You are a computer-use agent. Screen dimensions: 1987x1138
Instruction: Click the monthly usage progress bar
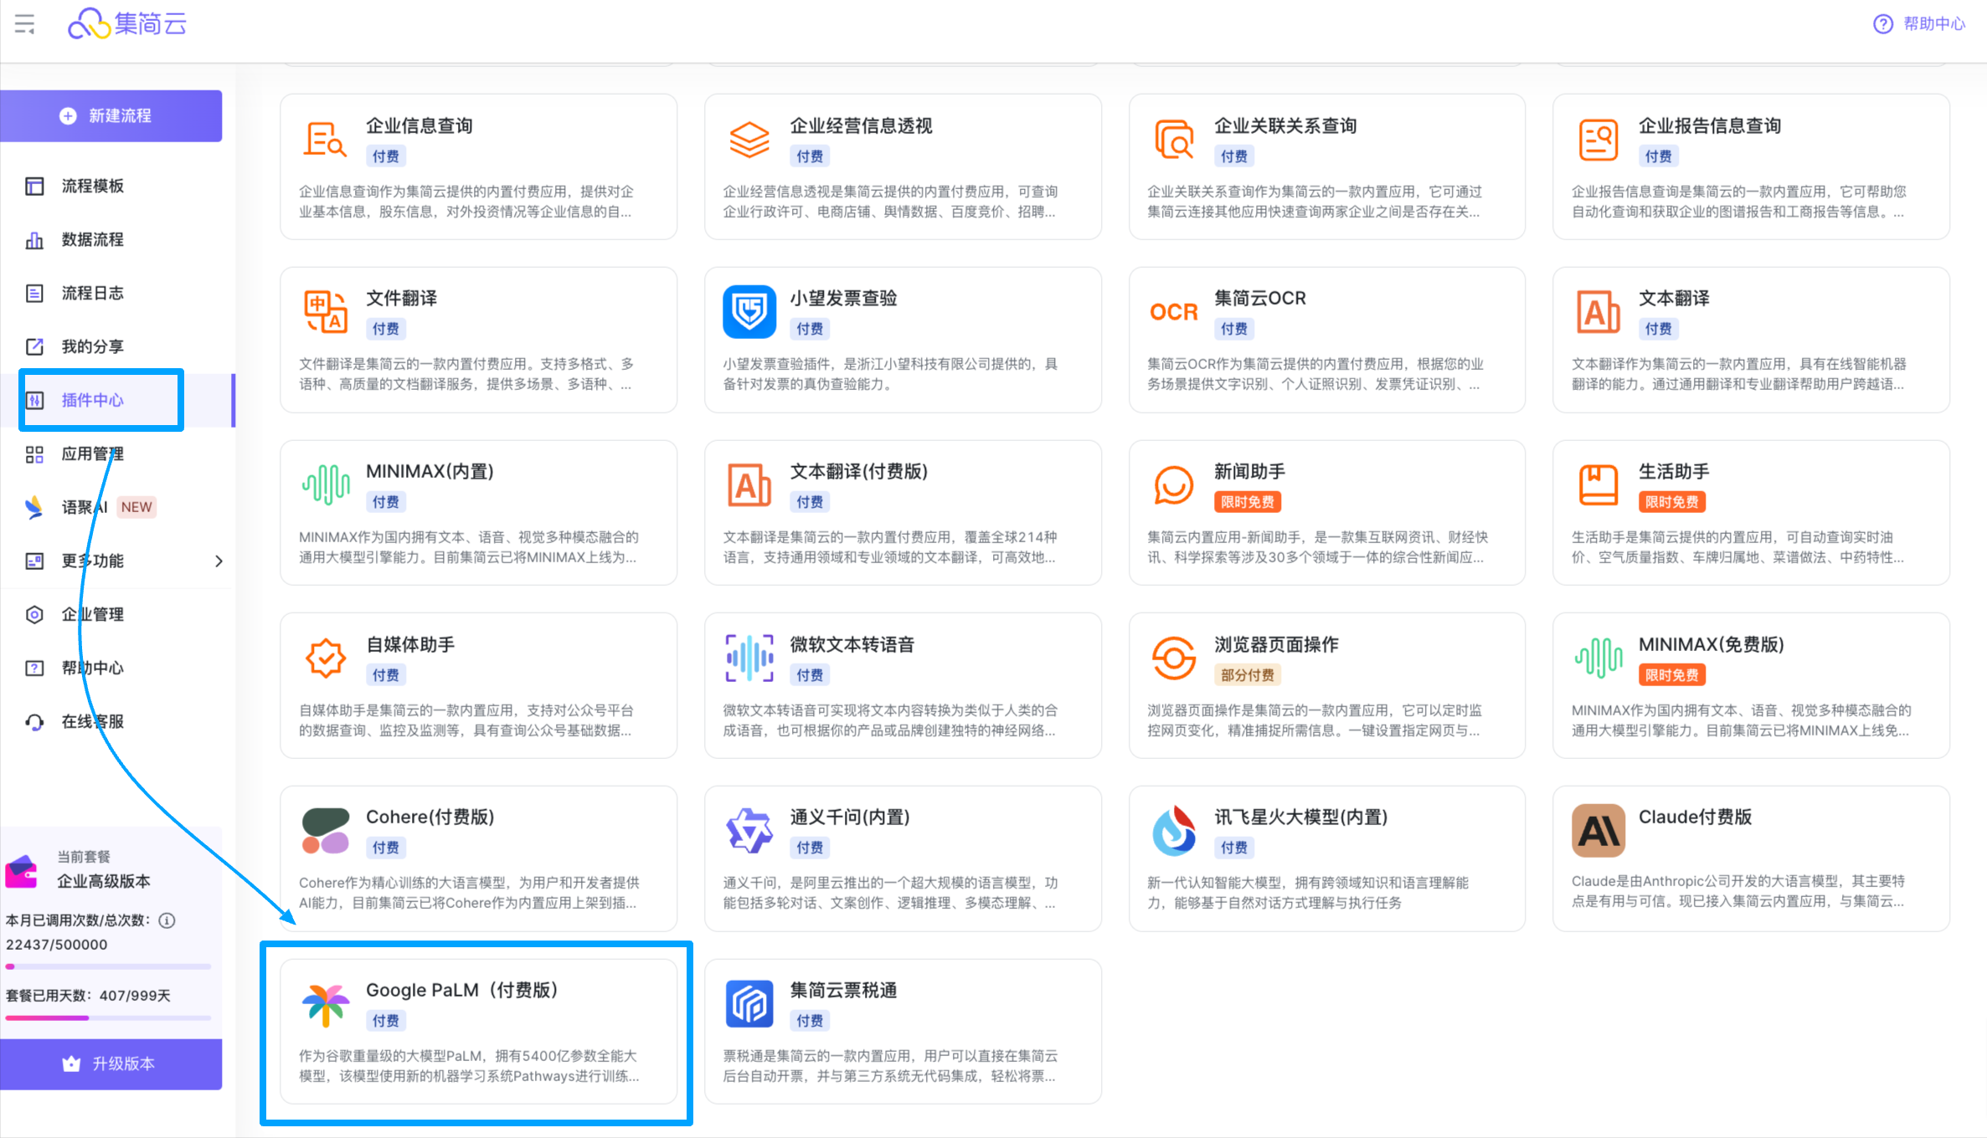[x=108, y=966]
